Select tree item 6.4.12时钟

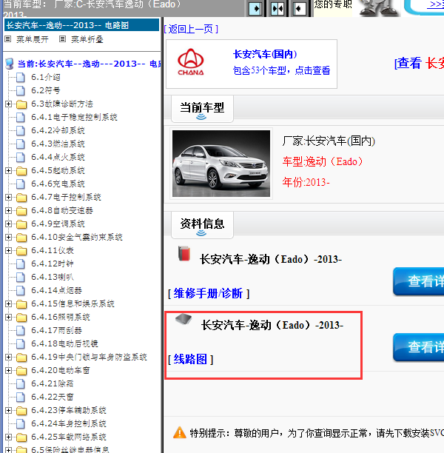(x=53, y=264)
